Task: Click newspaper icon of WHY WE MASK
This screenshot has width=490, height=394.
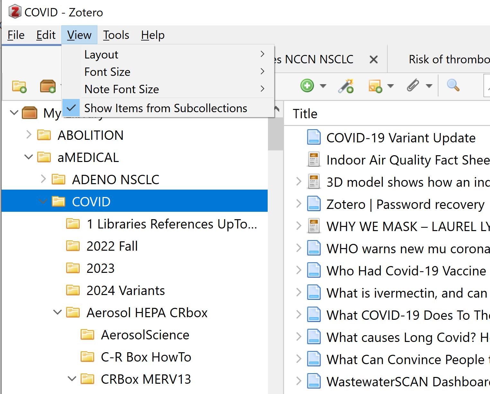Action: (314, 226)
